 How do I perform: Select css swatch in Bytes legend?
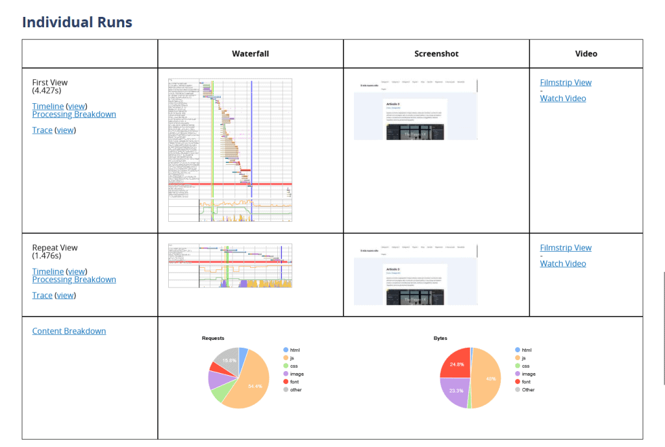[518, 366]
